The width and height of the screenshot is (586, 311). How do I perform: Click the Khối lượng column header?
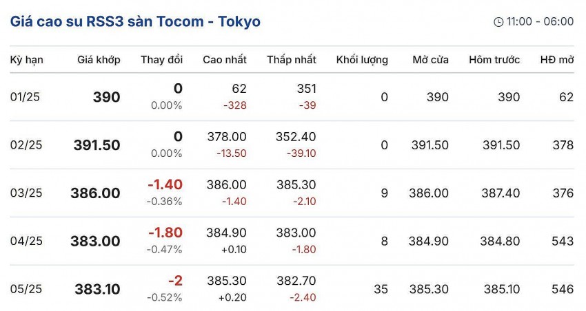362,60
